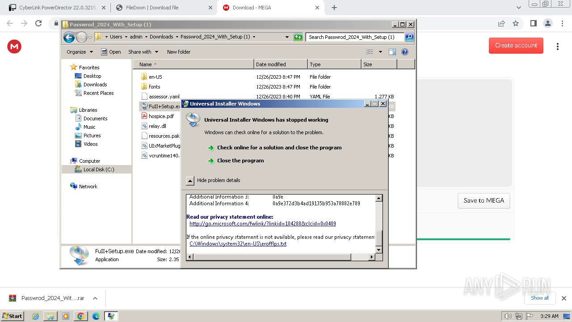The height and width of the screenshot is (322, 572).
Task: Open the Microsoft privacy statement link
Action: tap(263, 224)
